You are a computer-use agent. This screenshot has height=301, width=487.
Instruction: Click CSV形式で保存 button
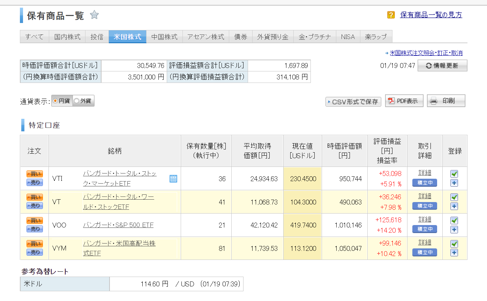point(353,102)
